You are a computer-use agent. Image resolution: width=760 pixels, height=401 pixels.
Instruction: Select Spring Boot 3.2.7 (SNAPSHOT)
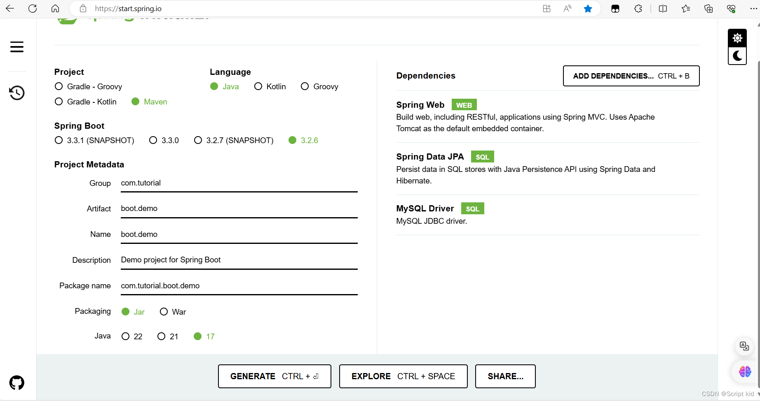[234, 140]
